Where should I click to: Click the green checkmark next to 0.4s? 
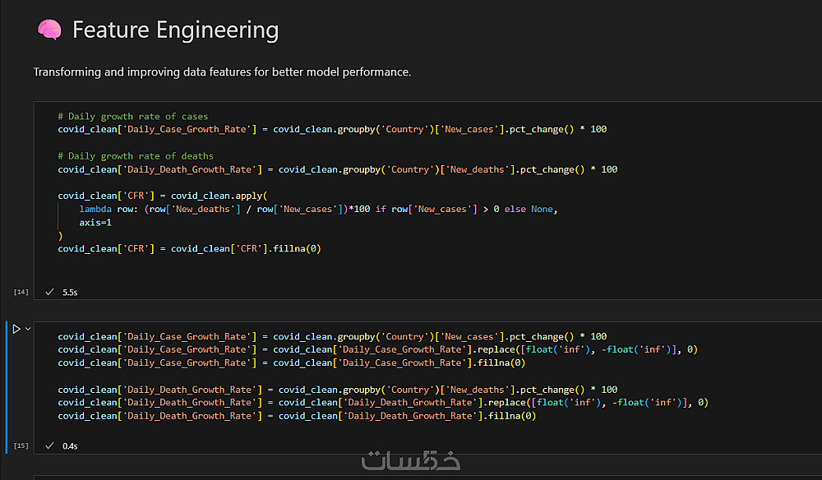tap(50, 445)
